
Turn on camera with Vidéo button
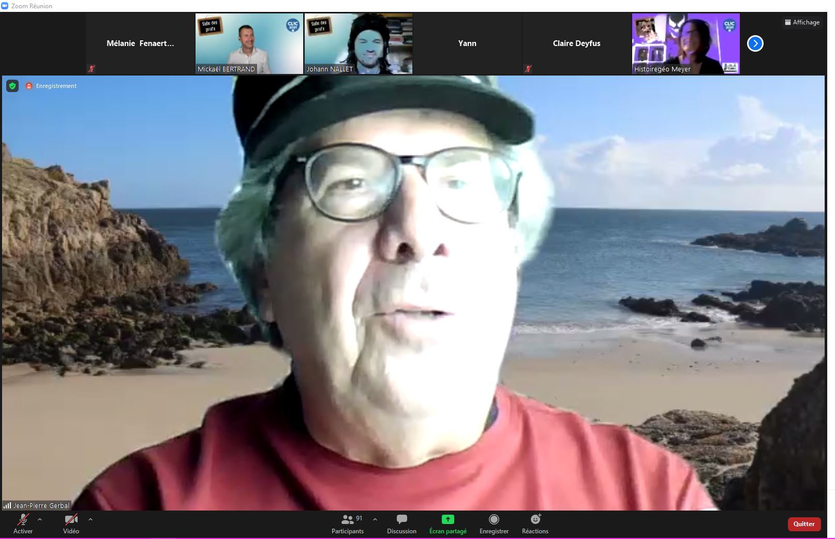click(x=71, y=523)
